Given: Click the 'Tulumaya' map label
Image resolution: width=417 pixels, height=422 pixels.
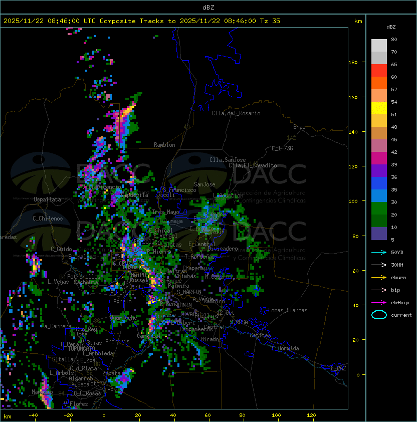Looking at the screenshot, I should (x=171, y=221).
